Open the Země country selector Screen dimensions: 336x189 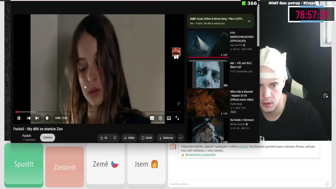click(106, 164)
